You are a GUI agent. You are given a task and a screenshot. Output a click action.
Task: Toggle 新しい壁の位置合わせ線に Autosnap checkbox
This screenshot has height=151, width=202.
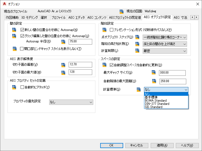[x=22, y=30]
